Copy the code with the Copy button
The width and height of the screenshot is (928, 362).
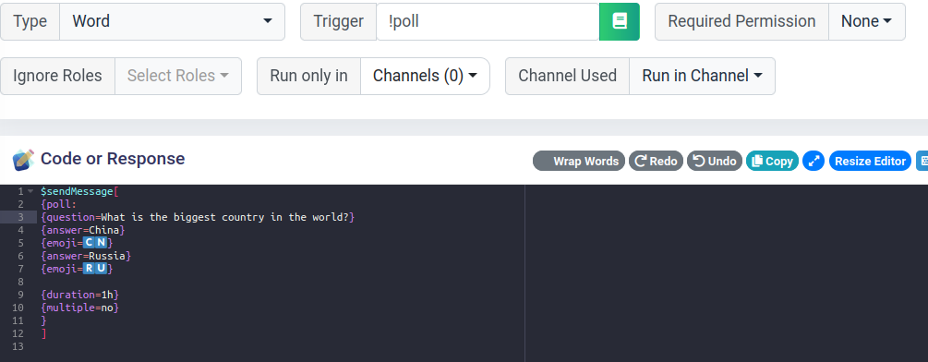[x=772, y=161]
